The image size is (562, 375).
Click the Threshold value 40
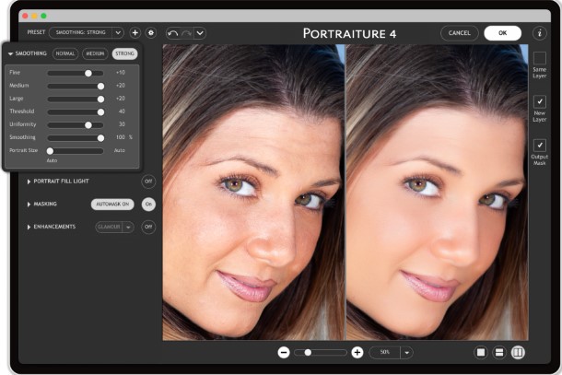[122, 111]
